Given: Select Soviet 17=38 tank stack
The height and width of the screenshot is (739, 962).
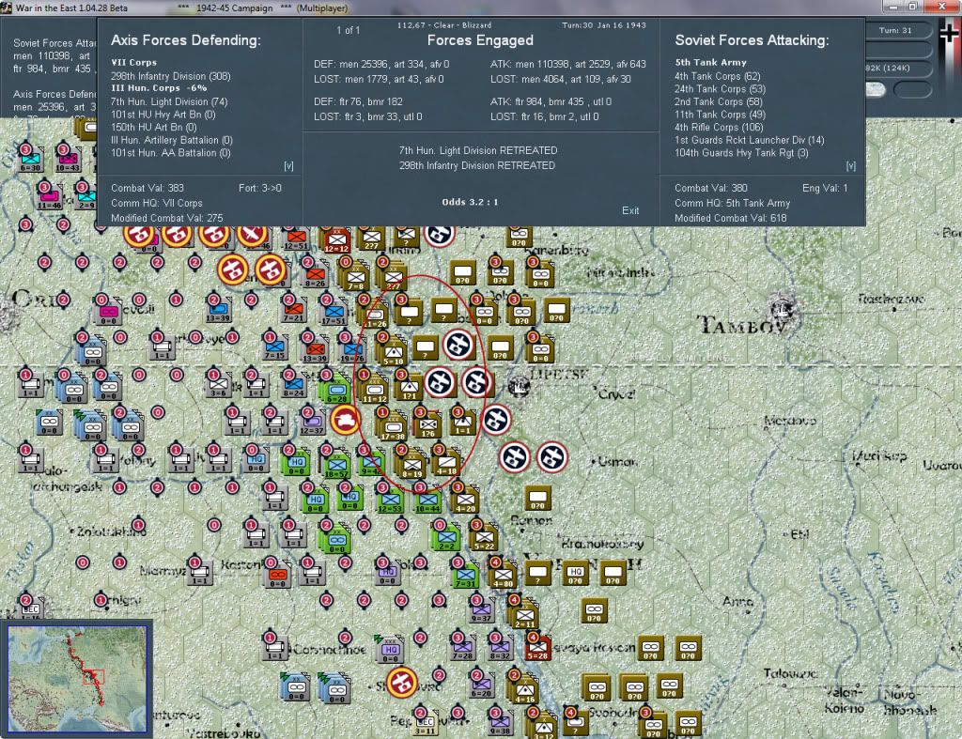Looking at the screenshot, I should tap(394, 428).
